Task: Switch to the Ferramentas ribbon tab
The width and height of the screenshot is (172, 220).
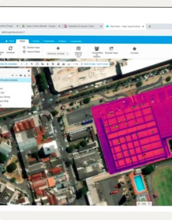Action: tap(76, 41)
